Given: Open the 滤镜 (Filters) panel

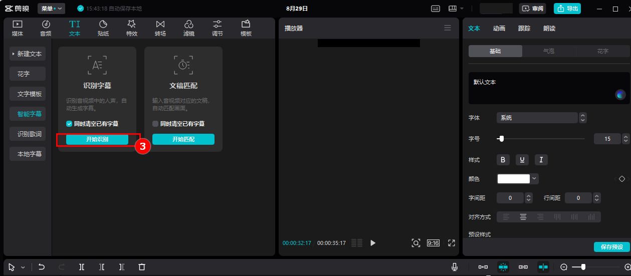Looking at the screenshot, I should (189, 28).
